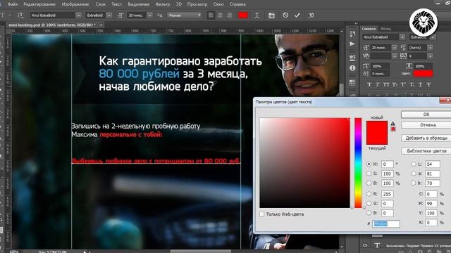451x253 pixels.
Task: Apply All Caps in Character panel
Action: [x=386, y=84]
